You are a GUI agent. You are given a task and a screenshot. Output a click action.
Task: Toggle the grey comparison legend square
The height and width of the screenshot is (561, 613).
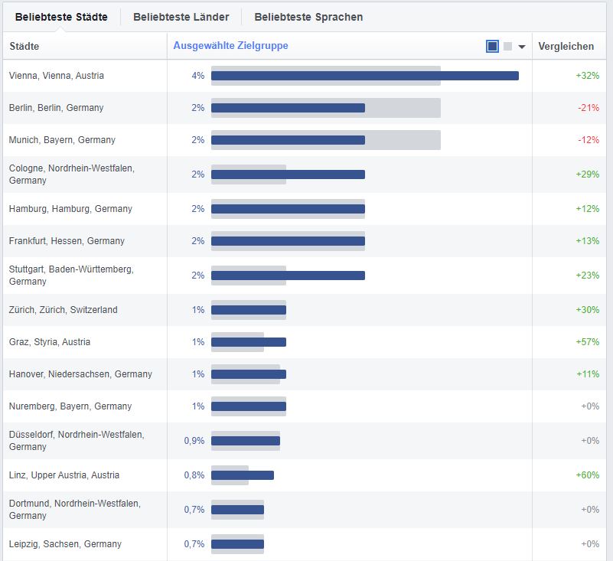tap(507, 46)
